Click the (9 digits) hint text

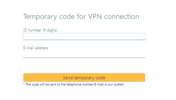[x=50, y=30]
